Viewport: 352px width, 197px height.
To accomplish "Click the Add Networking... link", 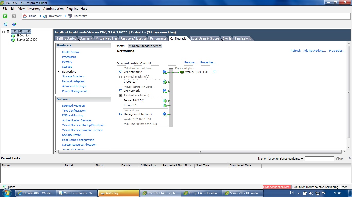I will pos(315,51).
